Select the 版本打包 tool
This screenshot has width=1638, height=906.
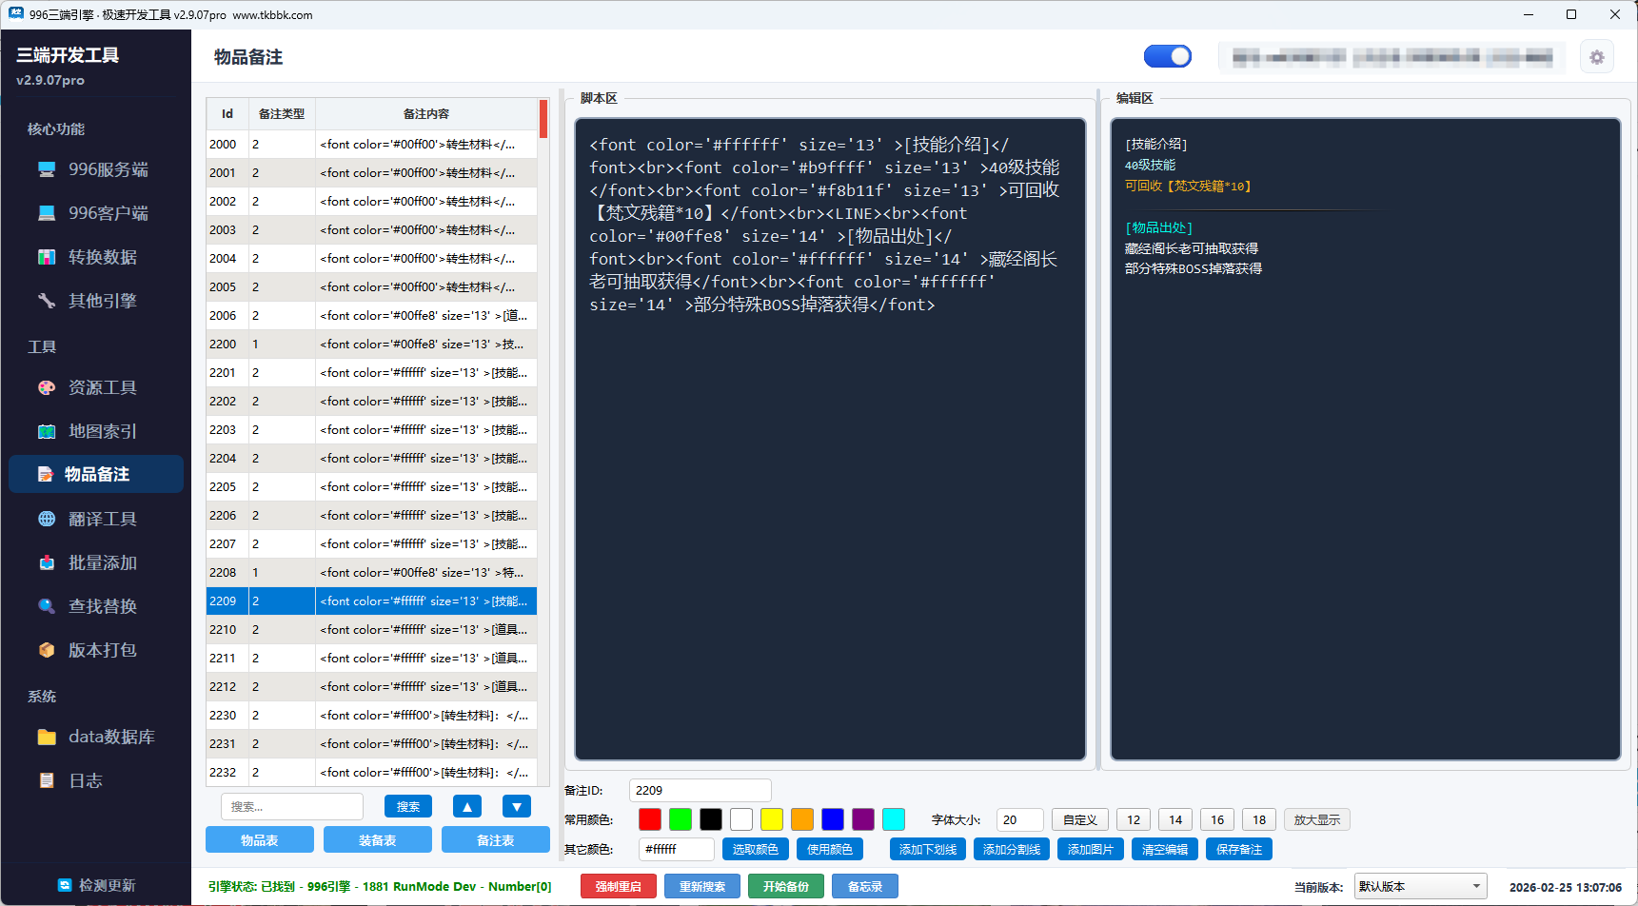(99, 649)
